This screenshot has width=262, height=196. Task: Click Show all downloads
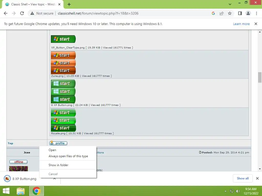[243, 178]
